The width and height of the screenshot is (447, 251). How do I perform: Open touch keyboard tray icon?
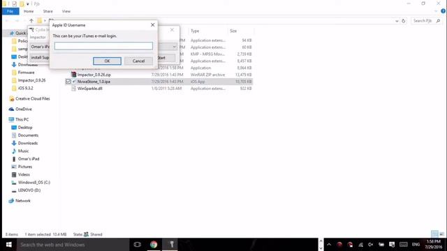click(x=404, y=245)
